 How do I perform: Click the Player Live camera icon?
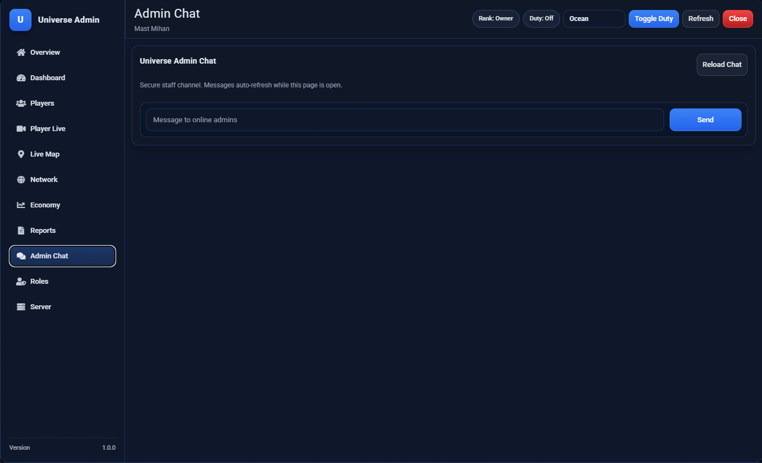21,129
